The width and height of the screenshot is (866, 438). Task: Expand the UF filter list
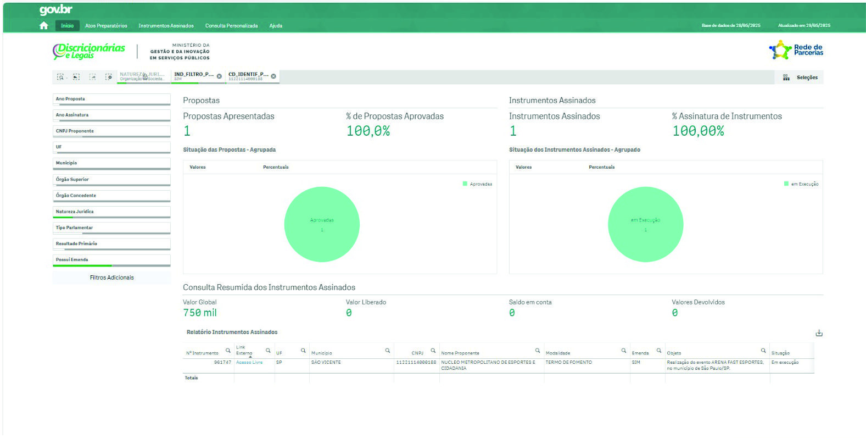(x=111, y=147)
